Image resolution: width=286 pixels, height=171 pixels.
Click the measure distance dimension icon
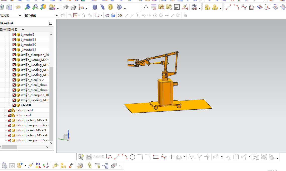pyautogui.click(x=185, y=7)
